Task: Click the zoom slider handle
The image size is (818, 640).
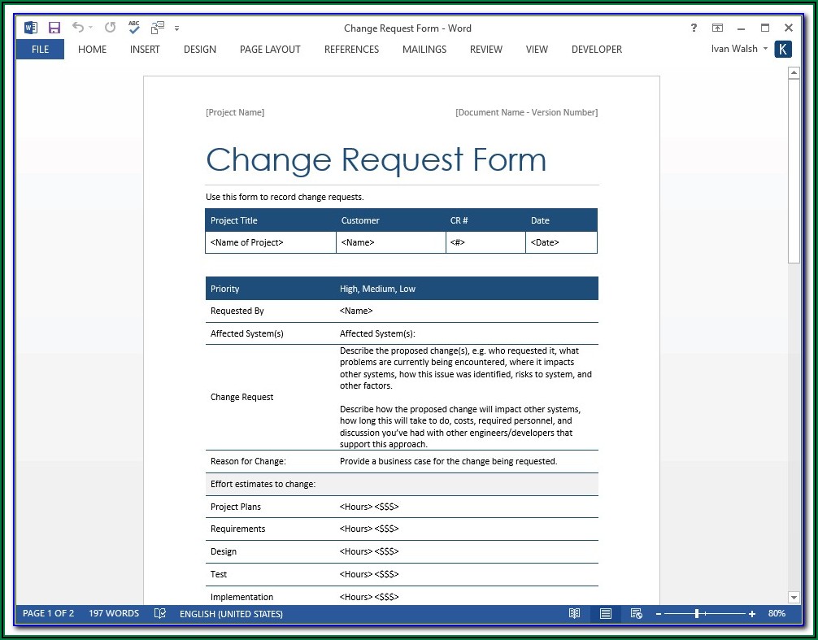Action: tap(697, 614)
